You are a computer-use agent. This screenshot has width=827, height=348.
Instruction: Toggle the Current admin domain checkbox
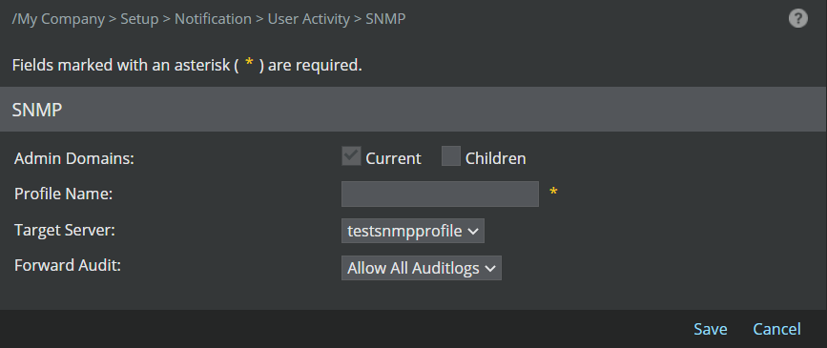click(351, 156)
